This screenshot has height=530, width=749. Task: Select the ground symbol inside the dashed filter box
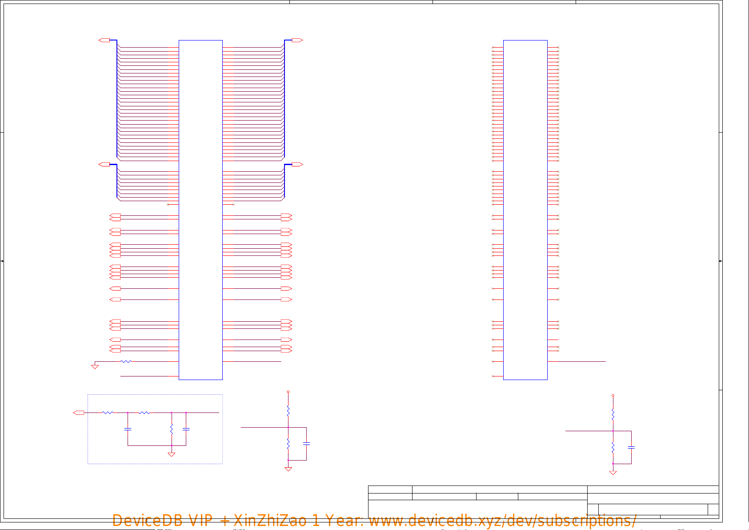click(171, 454)
